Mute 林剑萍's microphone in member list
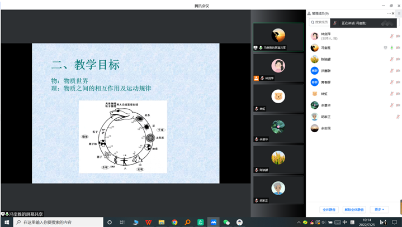This screenshot has height=227, width=402. coord(391,36)
